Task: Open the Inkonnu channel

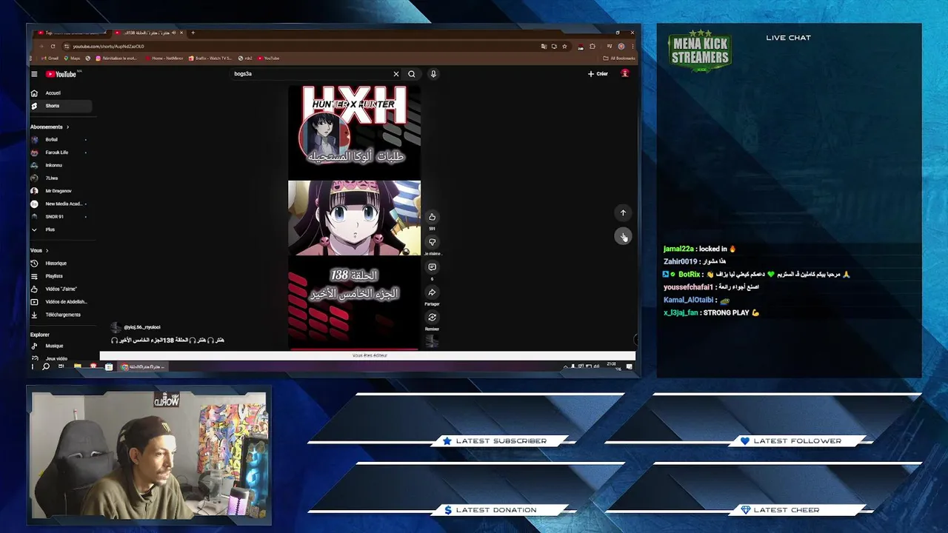Action: point(61,165)
